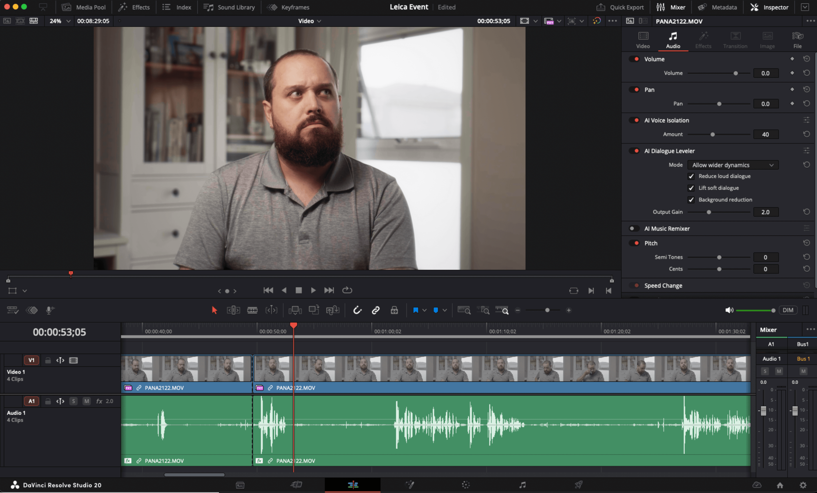This screenshot has height=493, width=817.
Task: Open the Fairlight page music note
Action: [522, 485]
